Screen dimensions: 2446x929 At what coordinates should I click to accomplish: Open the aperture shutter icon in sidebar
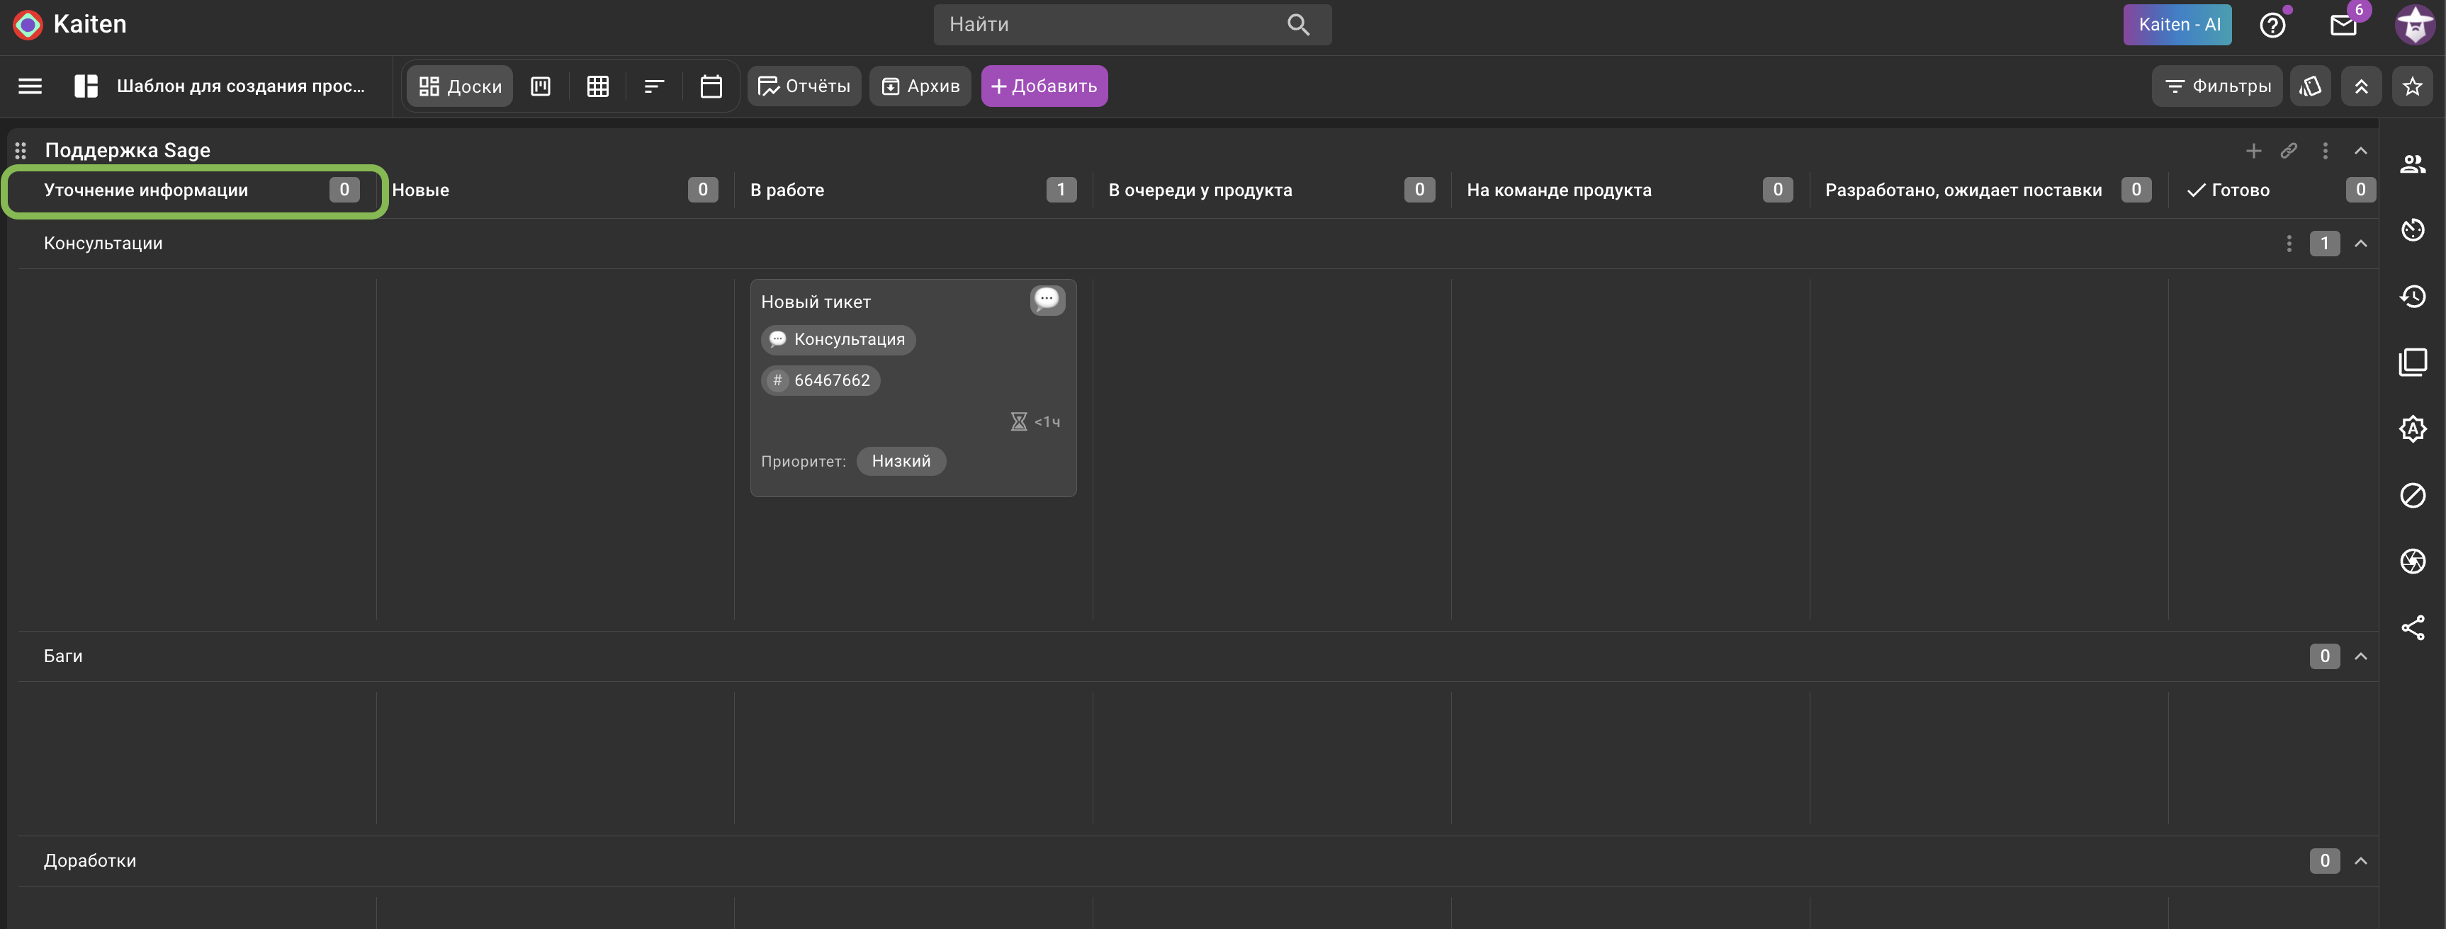pos(2413,562)
